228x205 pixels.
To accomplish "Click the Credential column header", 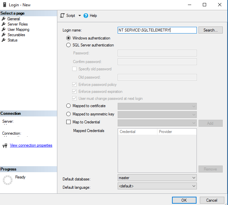I will click(x=138, y=132).
